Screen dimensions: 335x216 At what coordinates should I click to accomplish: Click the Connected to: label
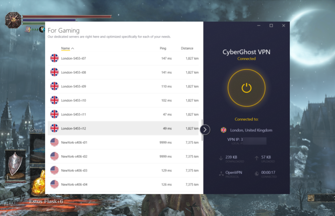click(x=247, y=119)
